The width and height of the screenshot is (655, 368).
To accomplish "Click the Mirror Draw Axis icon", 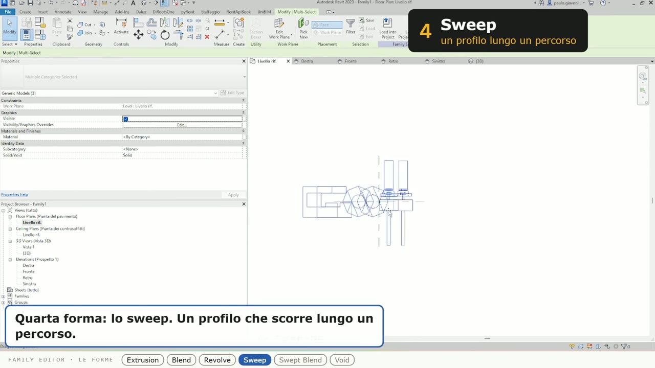I will click(x=178, y=22).
